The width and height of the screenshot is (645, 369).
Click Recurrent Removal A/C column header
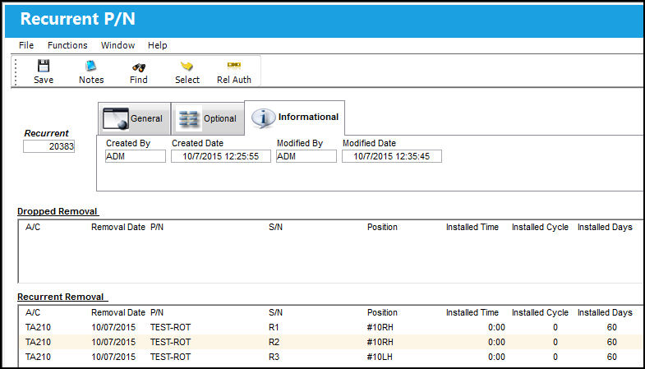tap(33, 312)
